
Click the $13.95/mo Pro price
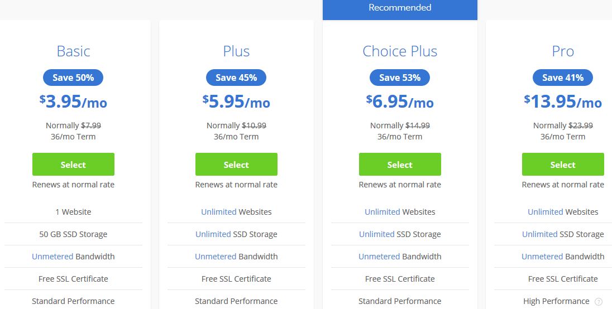pos(563,102)
